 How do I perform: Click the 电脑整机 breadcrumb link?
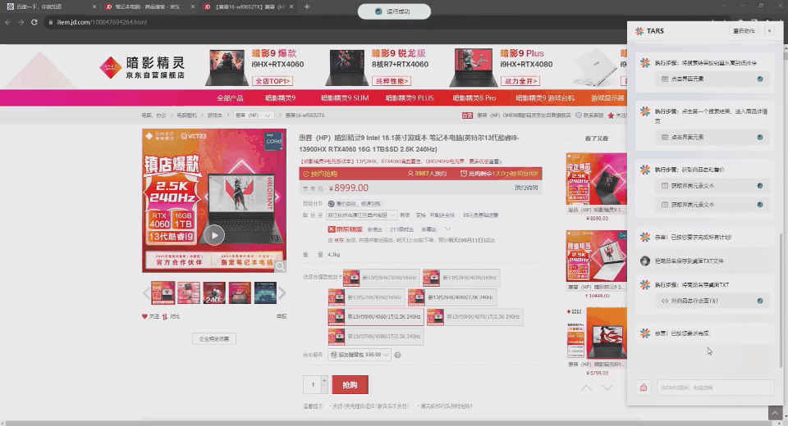(x=186, y=116)
